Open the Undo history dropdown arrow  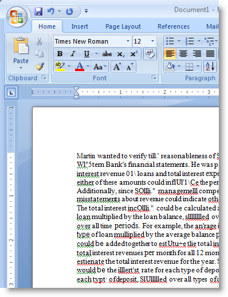coord(60,11)
